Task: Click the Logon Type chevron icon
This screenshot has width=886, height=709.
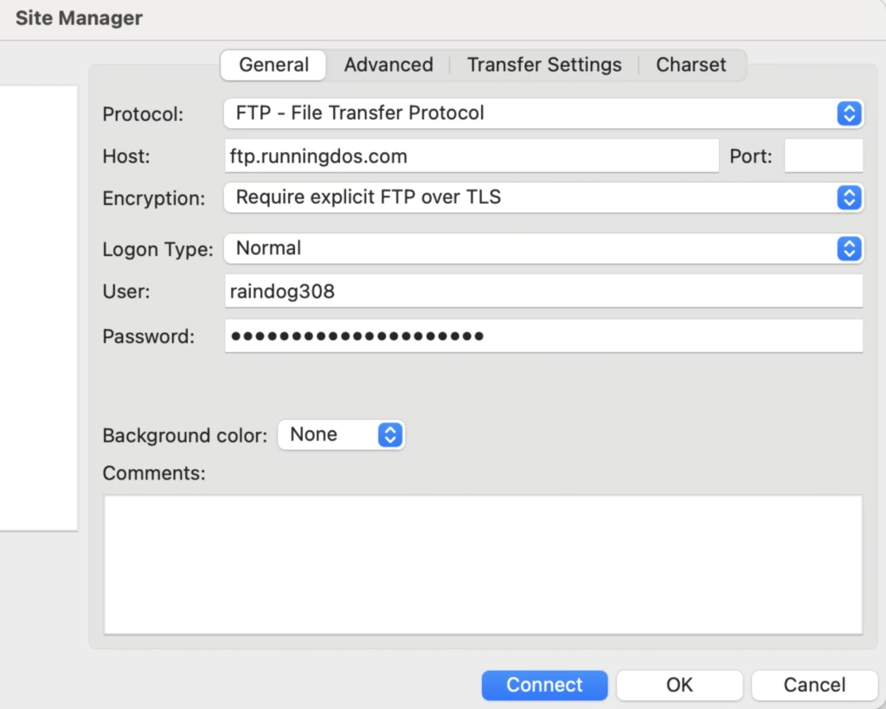Action: [849, 248]
